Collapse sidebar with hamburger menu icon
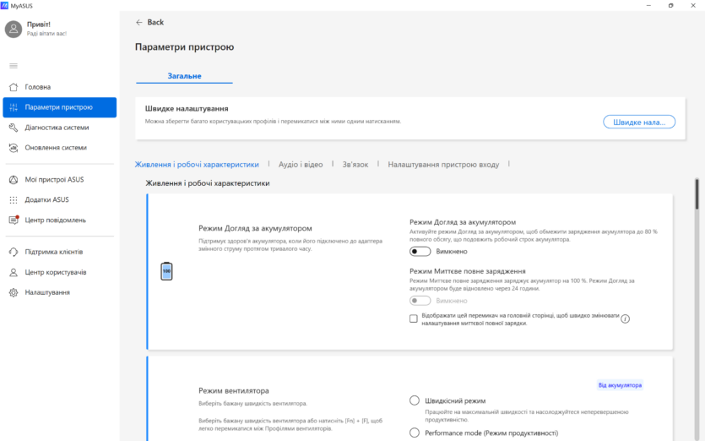 tap(14, 66)
